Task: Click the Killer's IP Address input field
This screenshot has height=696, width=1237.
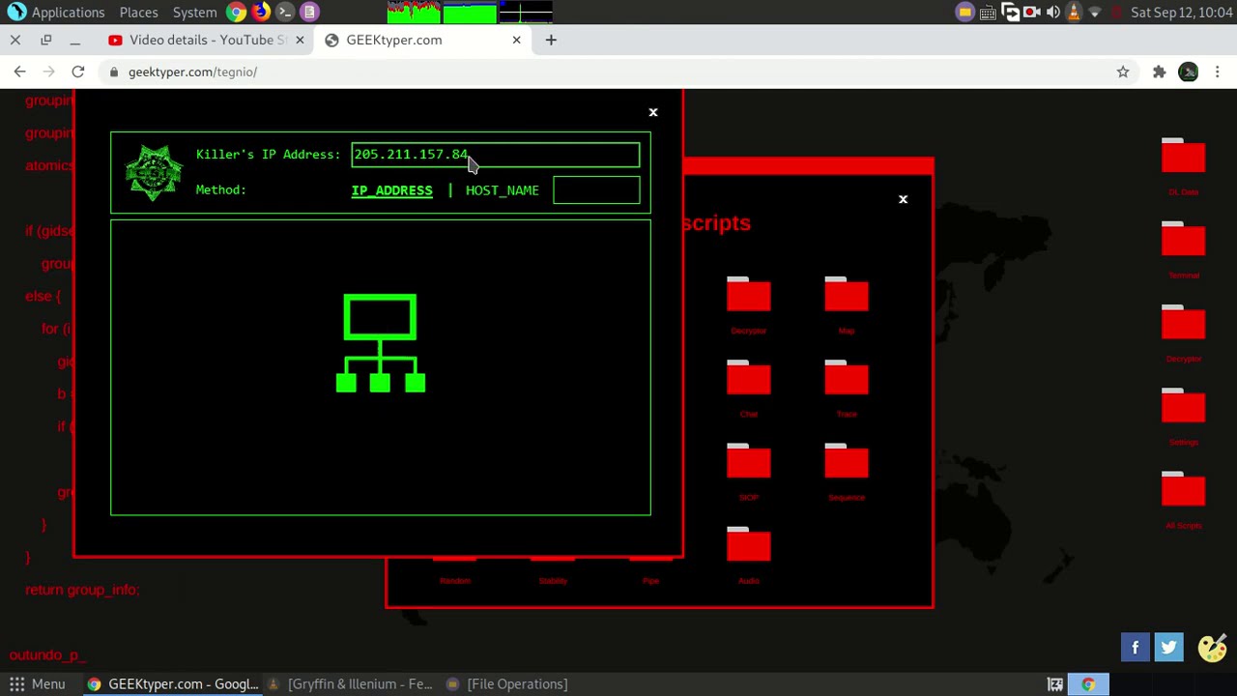Action: [495, 155]
